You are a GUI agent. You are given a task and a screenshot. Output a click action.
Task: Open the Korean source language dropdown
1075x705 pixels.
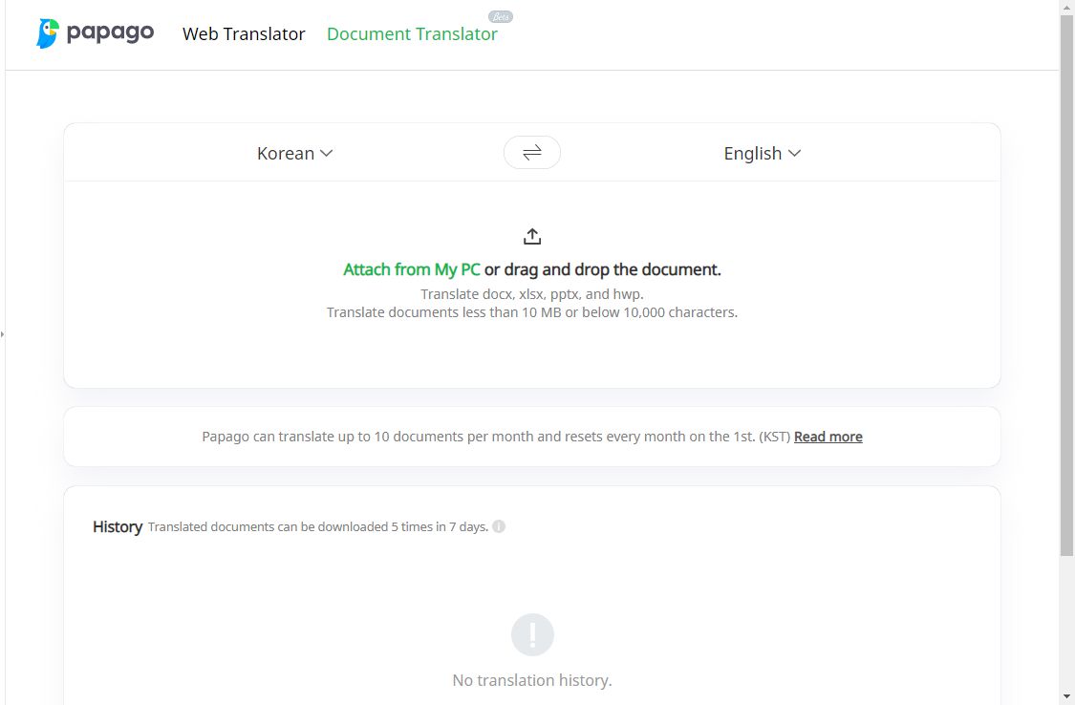(295, 153)
